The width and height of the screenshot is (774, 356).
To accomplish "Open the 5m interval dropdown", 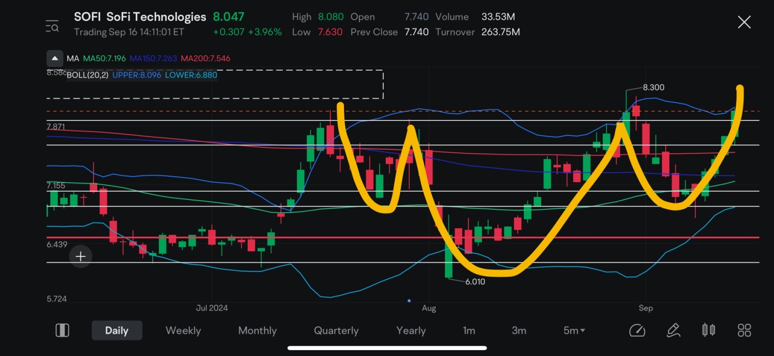I will 574,330.
